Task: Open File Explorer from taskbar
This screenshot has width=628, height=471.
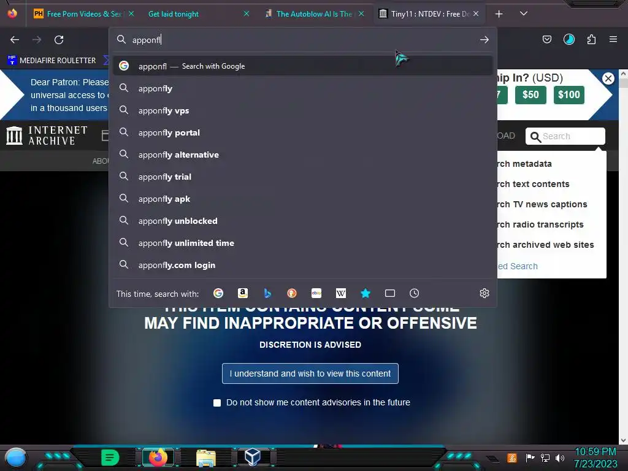Action: click(206, 458)
